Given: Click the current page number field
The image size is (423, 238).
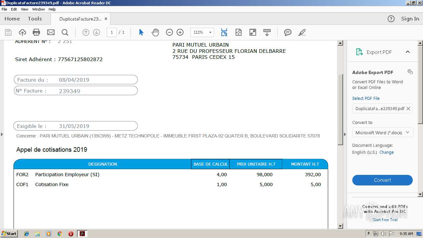Looking at the screenshot, I should pos(112,32).
